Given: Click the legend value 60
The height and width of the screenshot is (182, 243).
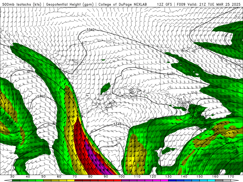Looking at the screenshot, I should pos(59,177).
